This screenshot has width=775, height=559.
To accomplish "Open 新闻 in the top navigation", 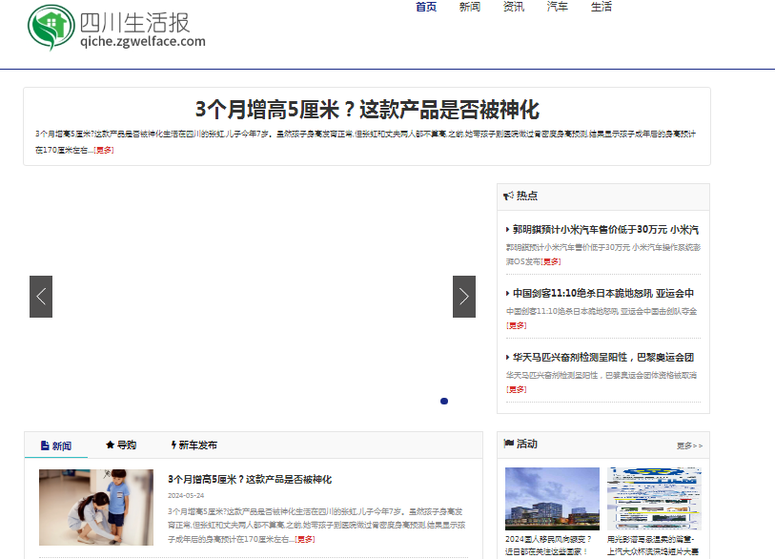I will (x=470, y=7).
